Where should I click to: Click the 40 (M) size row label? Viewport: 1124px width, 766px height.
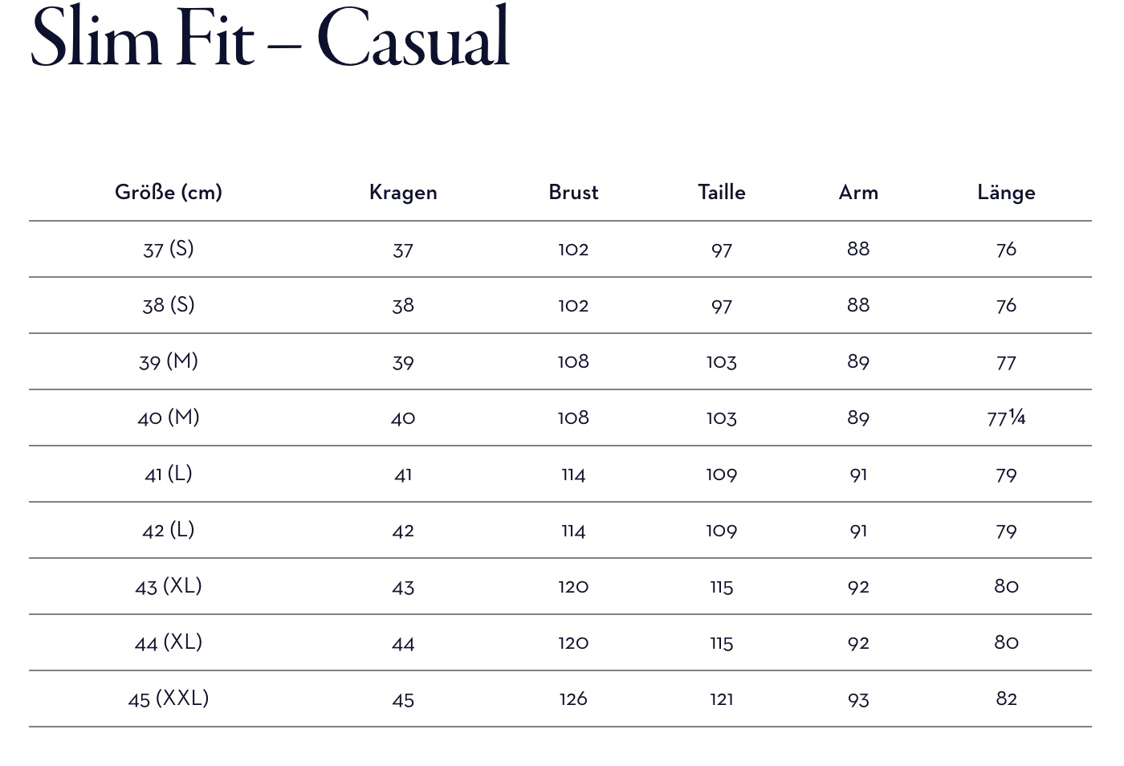click(169, 418)
